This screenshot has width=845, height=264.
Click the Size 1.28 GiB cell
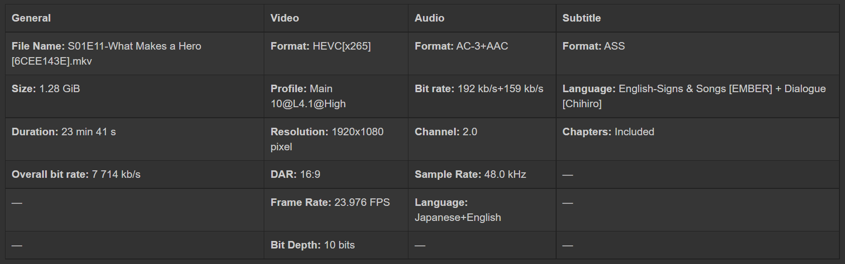click(x=46, y=89)
